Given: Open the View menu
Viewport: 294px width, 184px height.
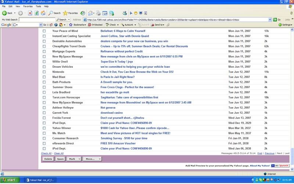Looking at the screenshot, I should (18, 6).
